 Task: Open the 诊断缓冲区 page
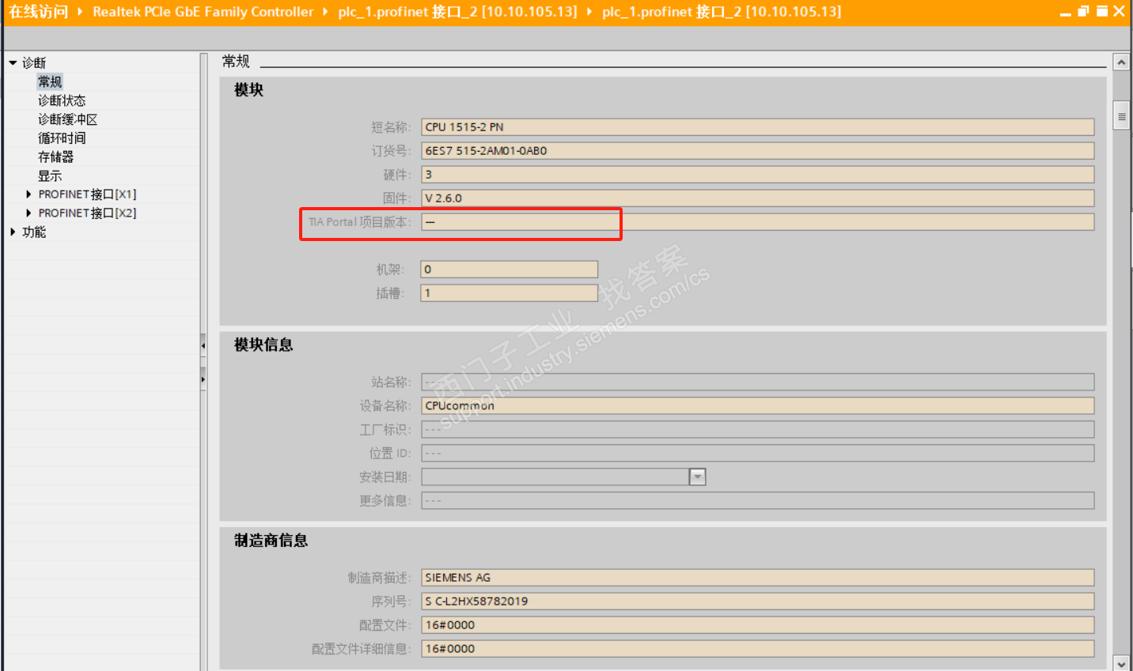coord(68,119)
